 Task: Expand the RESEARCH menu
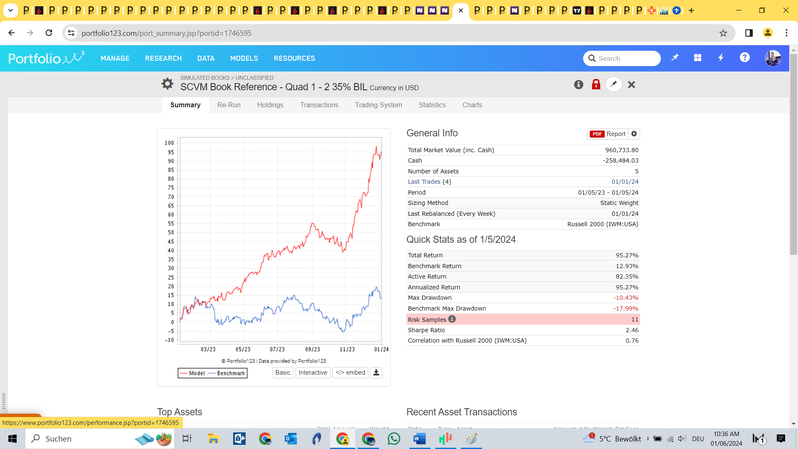(x=163, y=58)
